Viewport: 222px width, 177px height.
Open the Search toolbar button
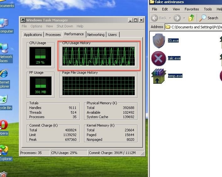point(209,18)
